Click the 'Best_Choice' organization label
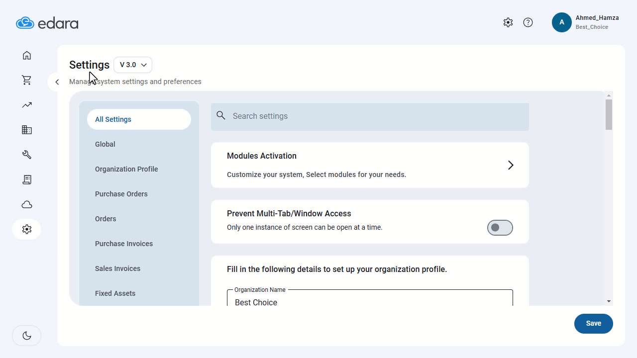 tap(592, 27)
